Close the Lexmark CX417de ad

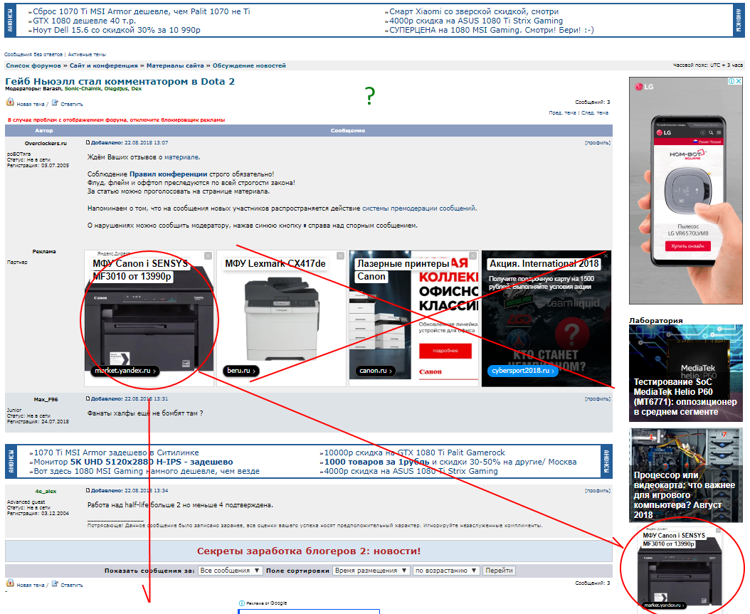341,256
